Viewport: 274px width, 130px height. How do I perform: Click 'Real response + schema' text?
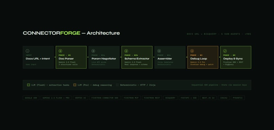click(136, 64)
